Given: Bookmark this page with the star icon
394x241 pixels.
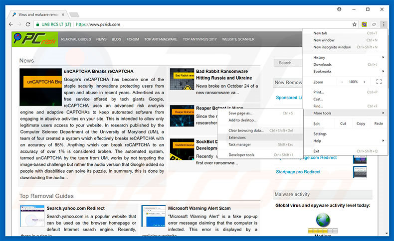Looking at the screenshot, I should [x=354, y=24].
